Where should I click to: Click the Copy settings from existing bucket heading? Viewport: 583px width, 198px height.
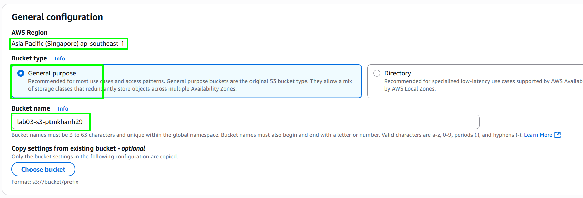click(x=78, y=148)
